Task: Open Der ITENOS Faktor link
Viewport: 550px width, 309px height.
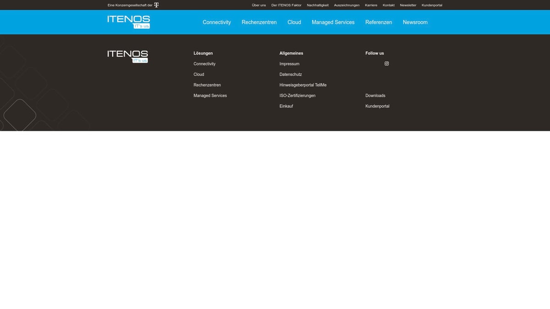Action: [x=286, y=5]
